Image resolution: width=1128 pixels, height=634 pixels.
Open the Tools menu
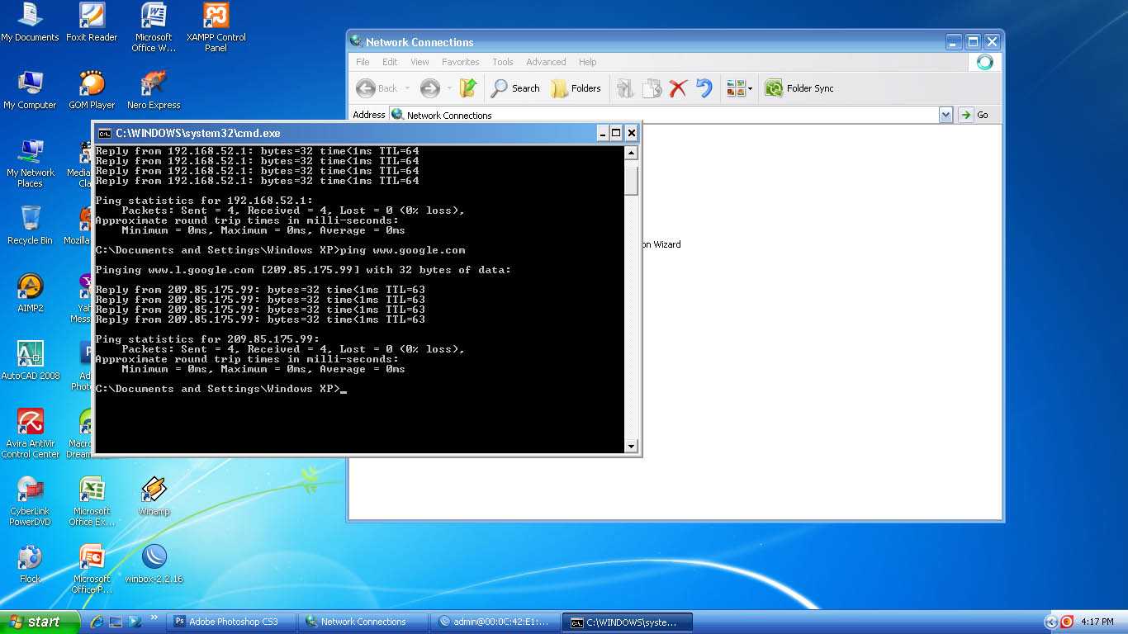click(x=502, y=62)
